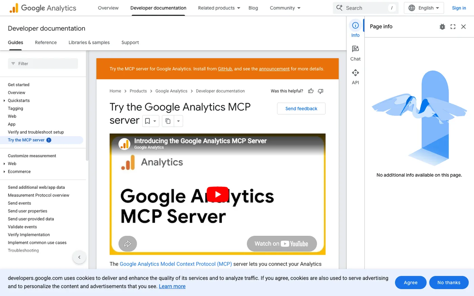The image size is (474, 296).
Task: Open the Community dropdown menu
Action: (x=285, y=8)
